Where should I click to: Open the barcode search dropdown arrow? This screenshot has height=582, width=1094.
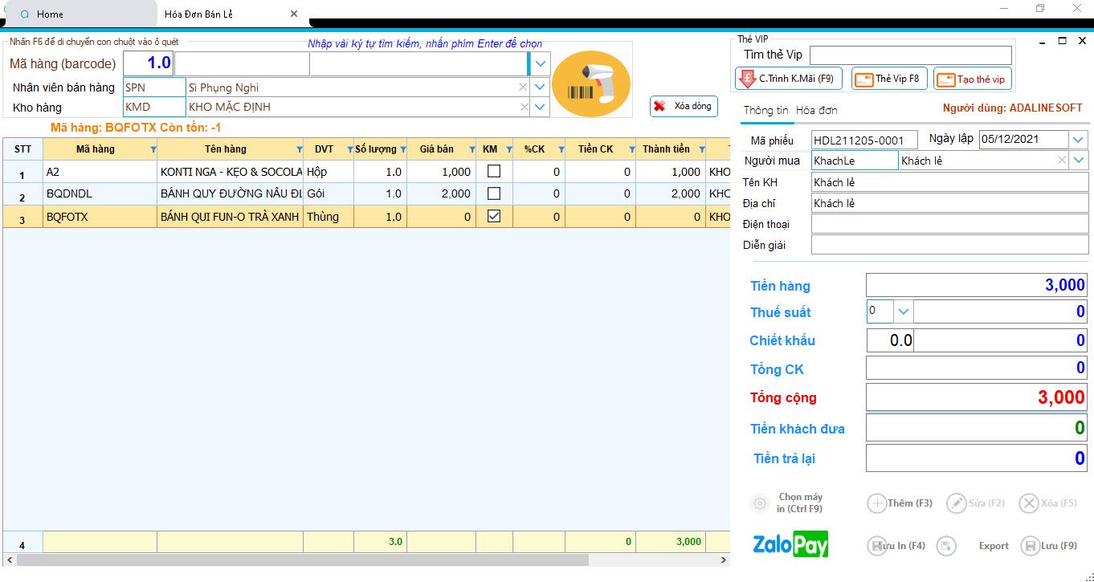541,63
